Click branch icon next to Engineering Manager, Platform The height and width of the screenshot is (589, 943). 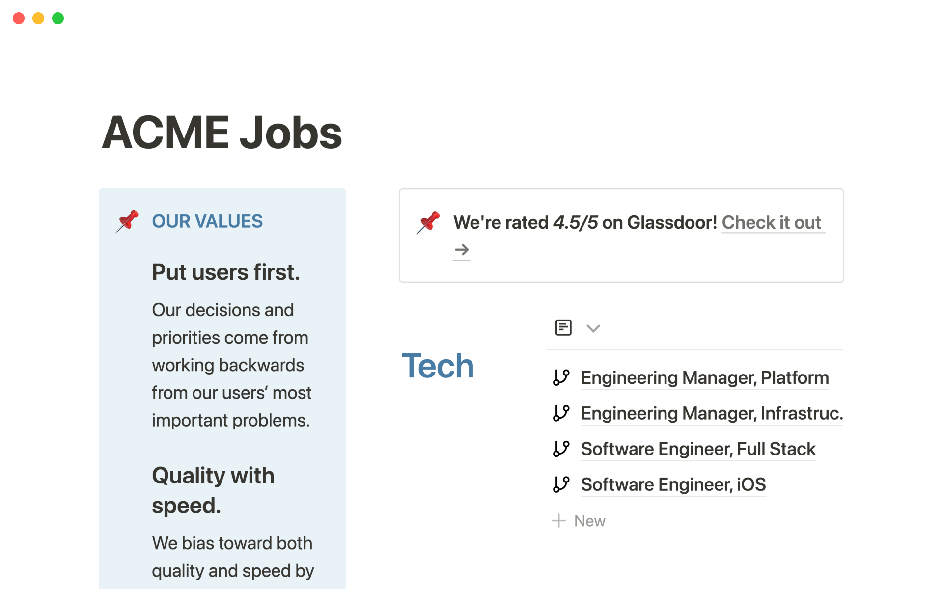(561, 377)
